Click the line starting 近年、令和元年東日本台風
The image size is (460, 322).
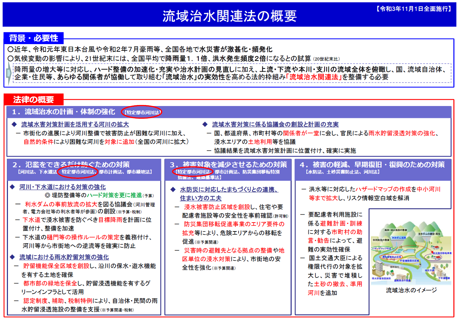[x=140, y=49]
